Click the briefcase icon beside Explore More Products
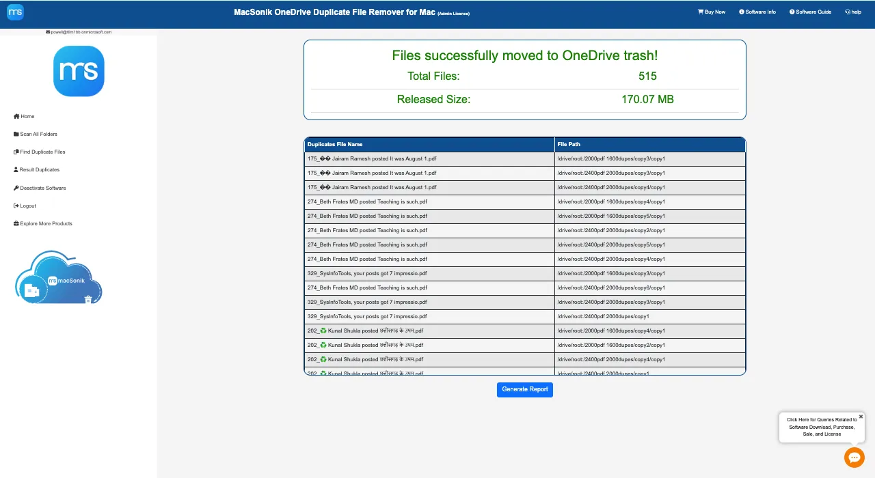The height and width of the screenshot is (478, 875). tap(16, 223)
